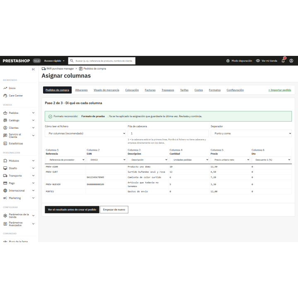Click the + Importar pedido link
298x298 pixels.
point(279,90)
